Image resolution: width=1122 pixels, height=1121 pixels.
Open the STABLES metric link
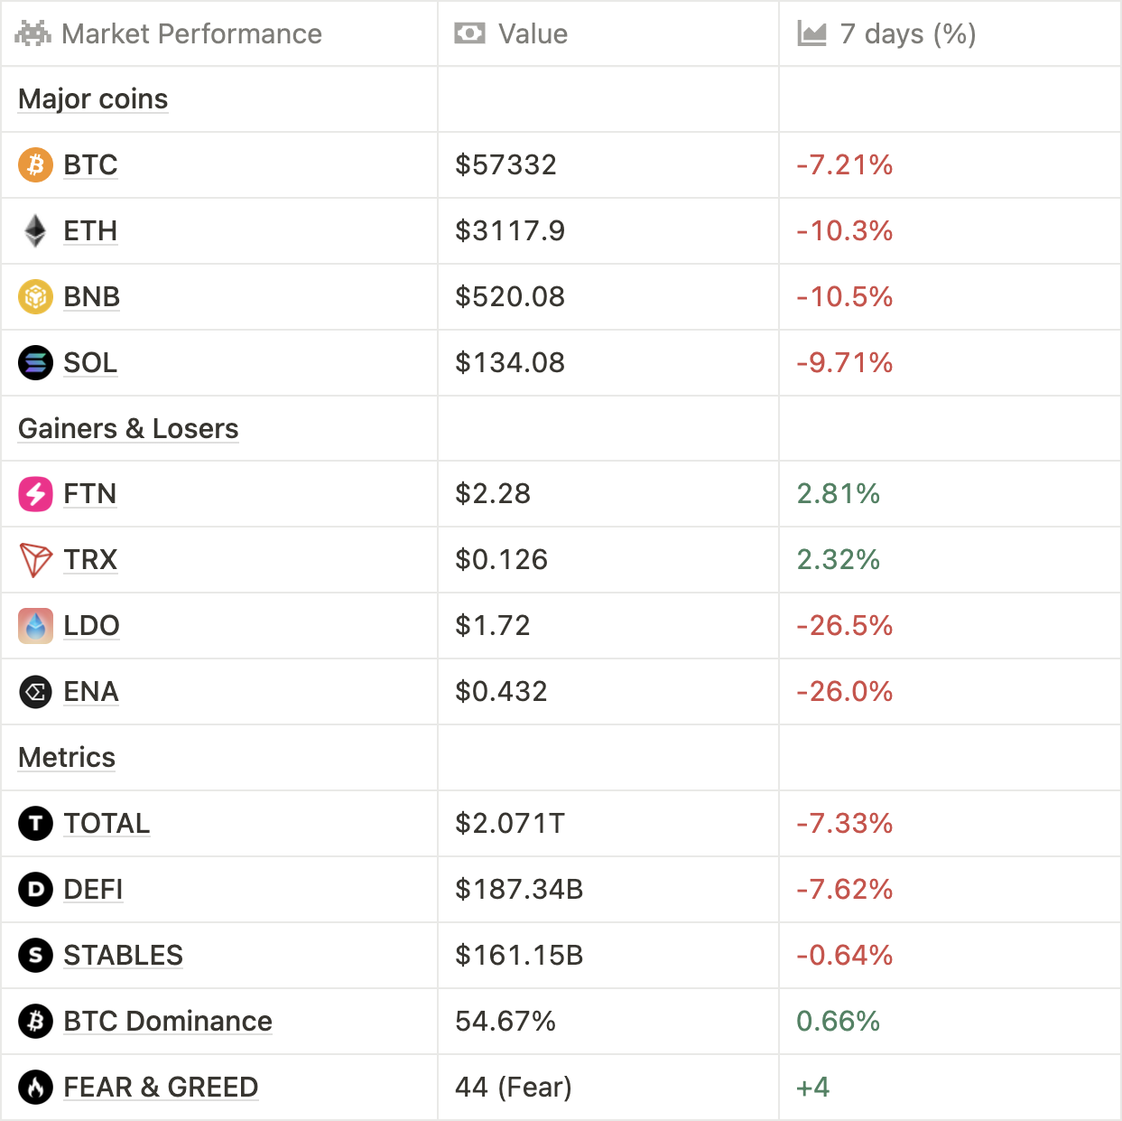123,956
